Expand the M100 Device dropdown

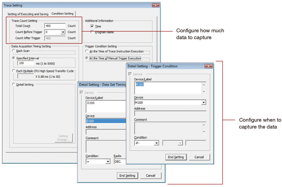(x=204, y=102)
